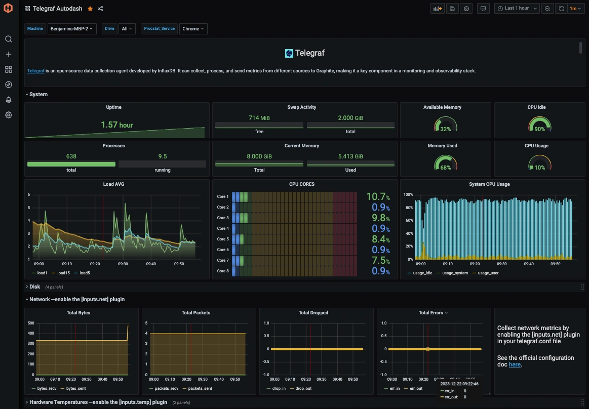589x409 pixels.
Task: Click the drop_out legend color swatch
Action: pos(292,388)
